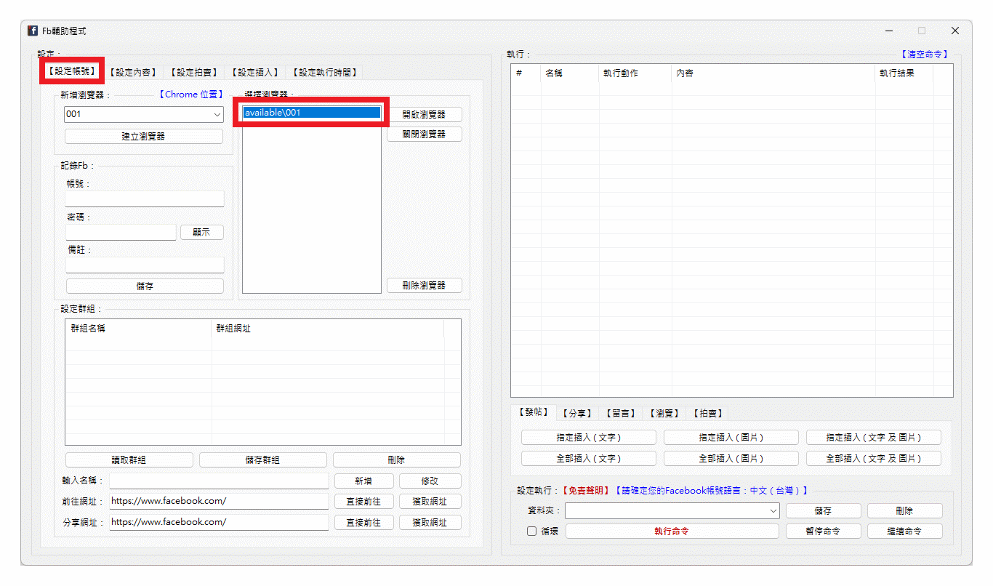The image size is (993, 586).
Task: Click 顯示 to reveal the password
Action: 202,232
